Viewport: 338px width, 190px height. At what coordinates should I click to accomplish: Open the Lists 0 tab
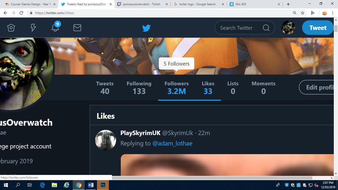[x=233, y=88]
